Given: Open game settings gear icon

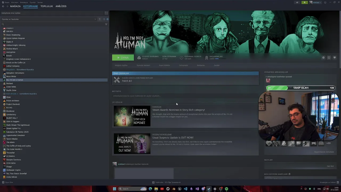Looking at the screenshot, I should (x=323, y=58).
